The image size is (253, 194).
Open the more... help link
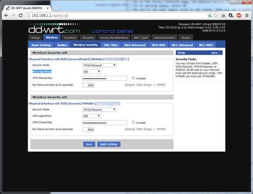pyautogui.click(x=215, y=53)
